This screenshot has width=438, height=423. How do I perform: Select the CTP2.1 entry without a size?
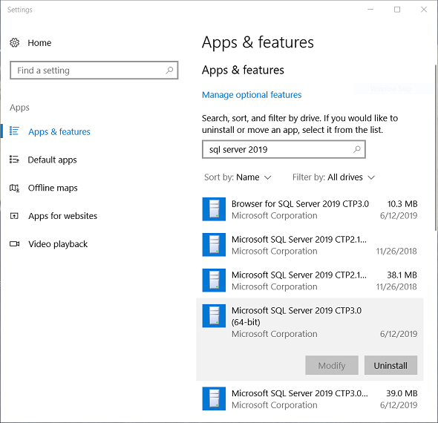click(310, 245)
